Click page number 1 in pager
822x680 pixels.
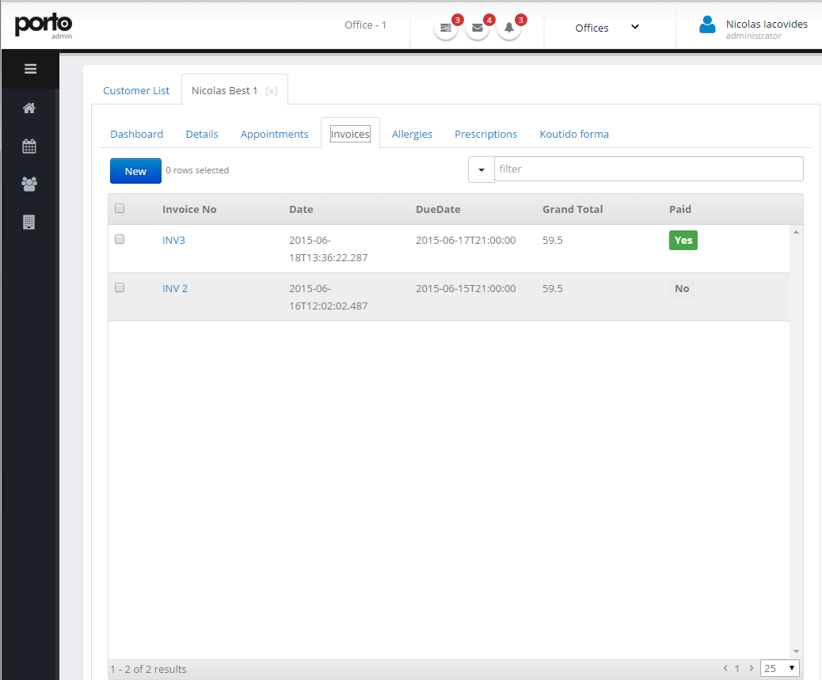(x=737, y=668)
